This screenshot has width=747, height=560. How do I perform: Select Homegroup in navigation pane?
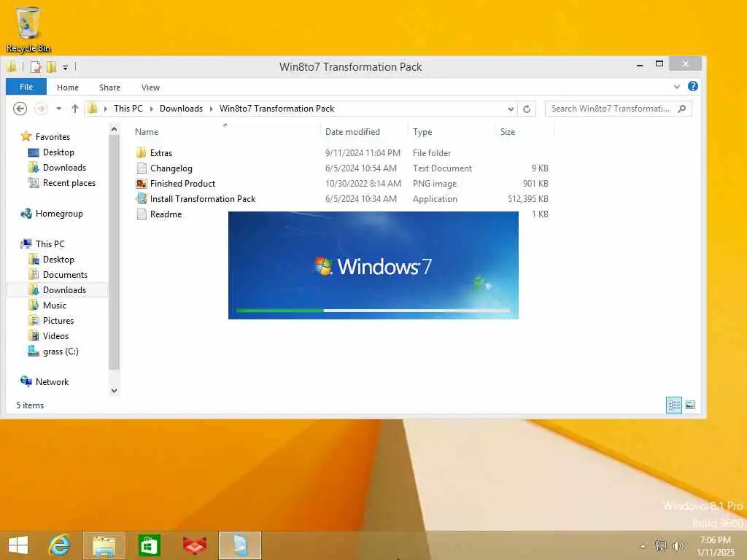tap(59, 214)
